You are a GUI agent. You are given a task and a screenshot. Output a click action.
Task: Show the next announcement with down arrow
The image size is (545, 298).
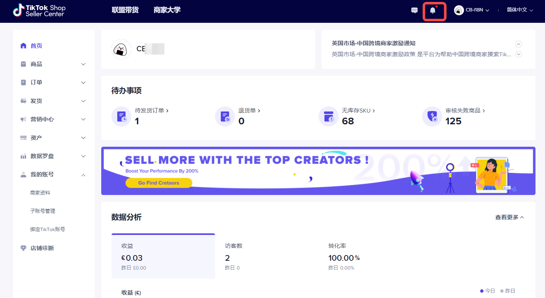point(518,54)
